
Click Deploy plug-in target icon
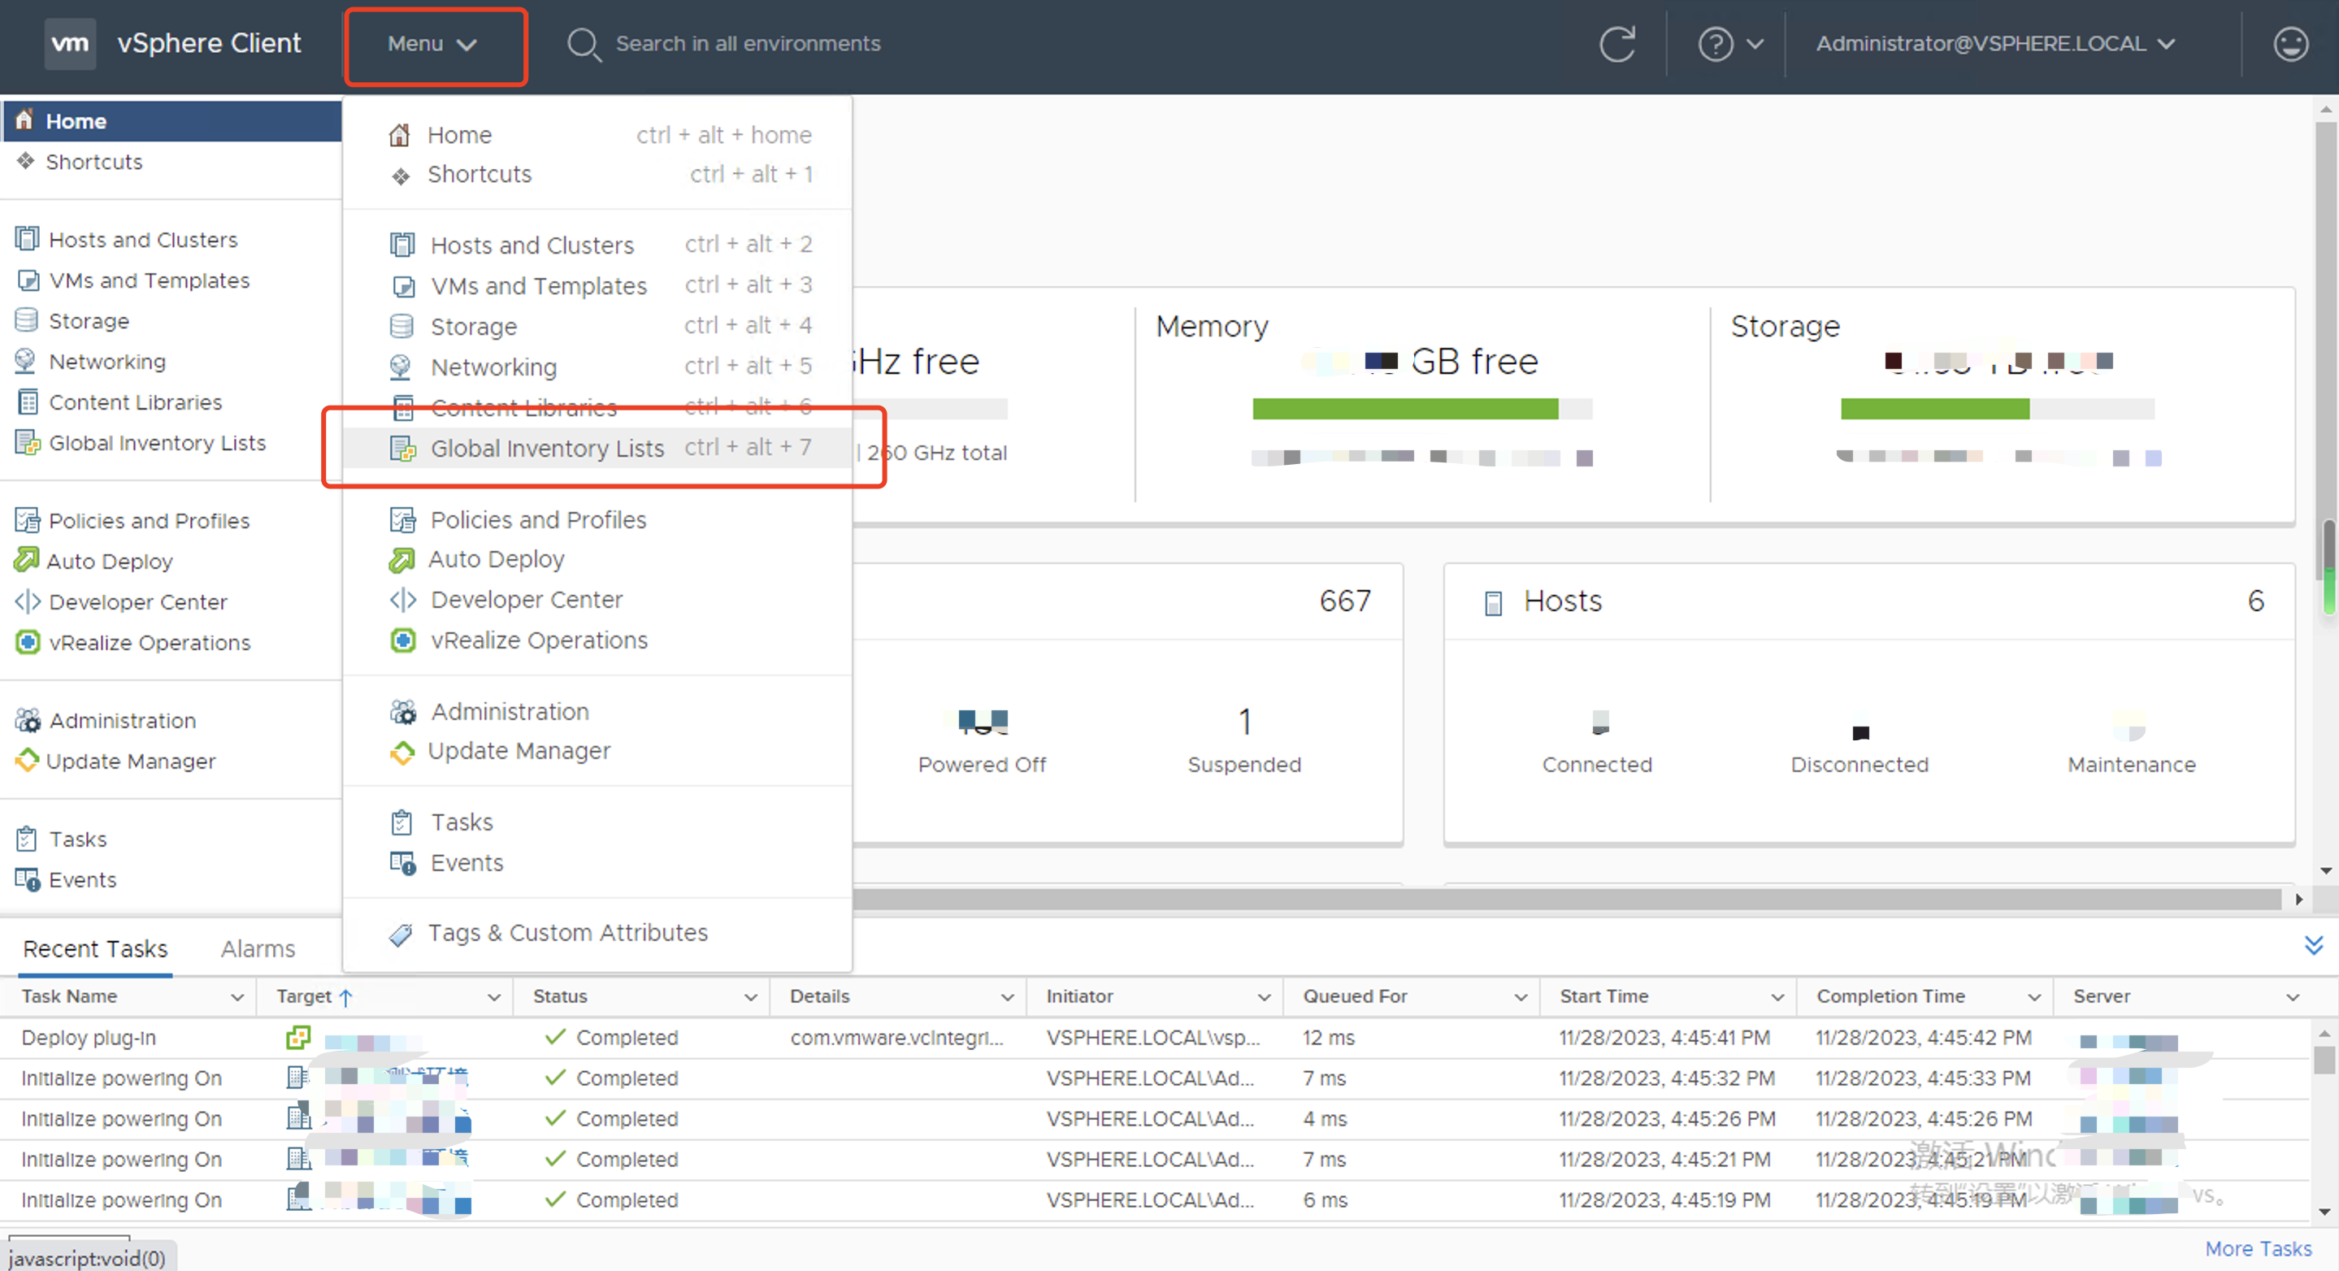coord(297,1037)
